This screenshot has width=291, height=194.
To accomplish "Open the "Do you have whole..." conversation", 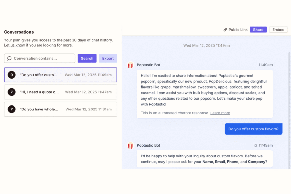I will point(61,109).
